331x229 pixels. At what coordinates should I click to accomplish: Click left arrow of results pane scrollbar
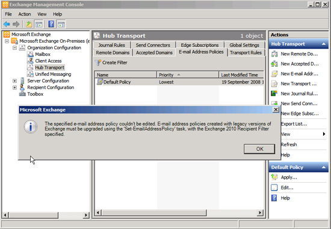[98, 213]
